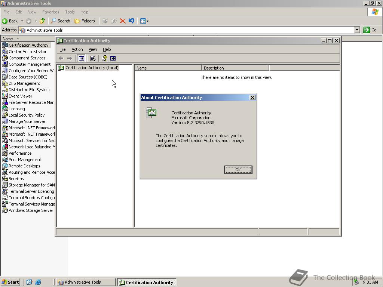Open the View menu in Certification Authority
Image resolution: width=383 pixels, height=287 pixels.
click(x=93, y=49)
